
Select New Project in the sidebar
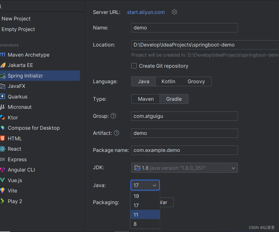point(16,19)
